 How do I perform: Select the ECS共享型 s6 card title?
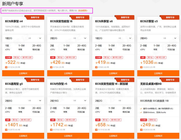(x=104, y=21)
